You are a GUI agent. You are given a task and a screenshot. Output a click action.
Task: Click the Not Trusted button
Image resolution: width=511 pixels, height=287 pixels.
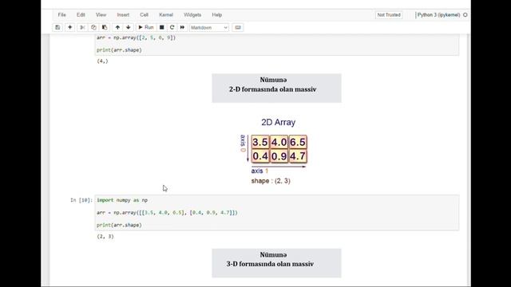click(x=389, y=15)
